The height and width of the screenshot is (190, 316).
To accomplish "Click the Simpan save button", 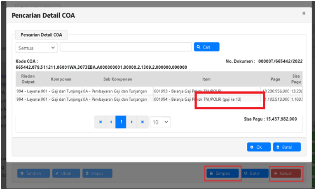I will click(222, 174).
